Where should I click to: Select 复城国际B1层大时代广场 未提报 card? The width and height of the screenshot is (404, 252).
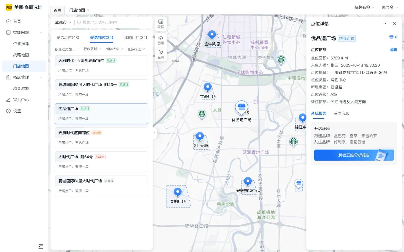click(102, 186)
